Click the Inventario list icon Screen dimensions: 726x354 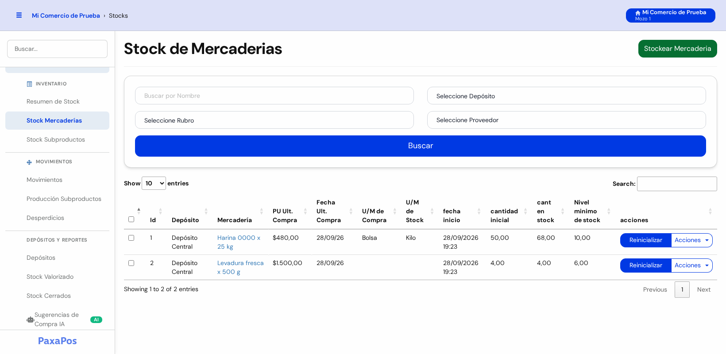coord(29,84)
